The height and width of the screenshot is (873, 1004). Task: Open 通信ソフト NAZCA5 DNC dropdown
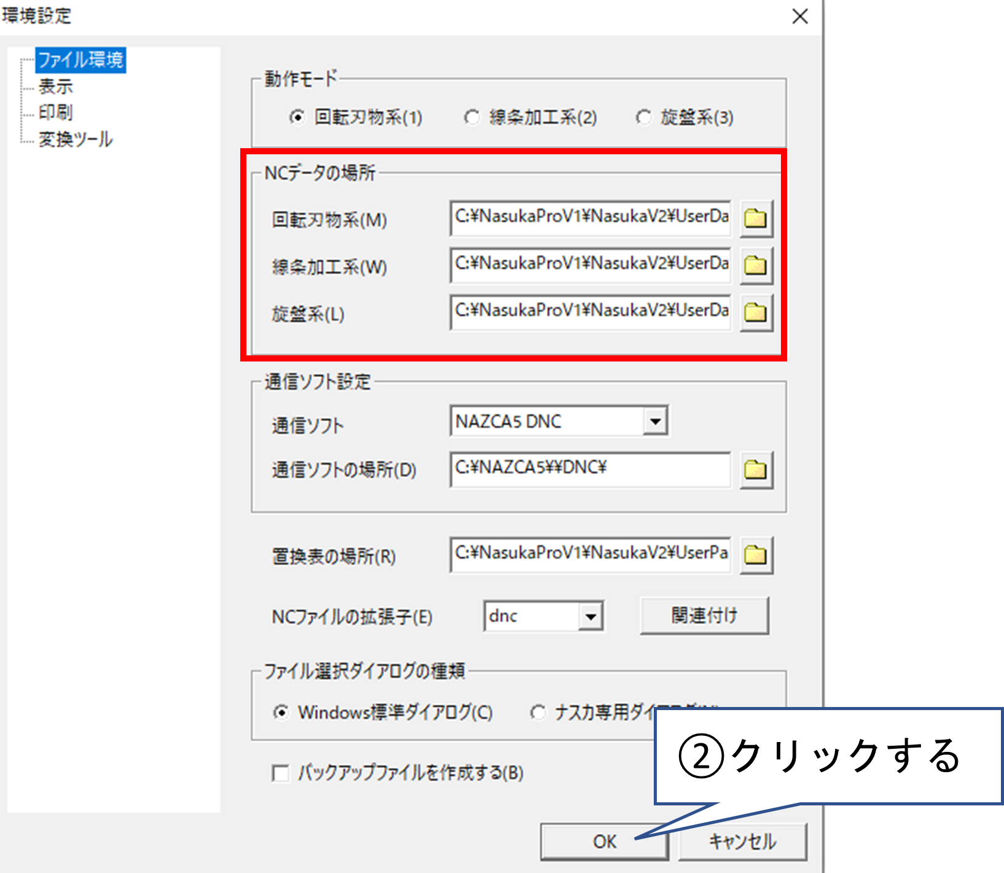(x=655, y=422)
